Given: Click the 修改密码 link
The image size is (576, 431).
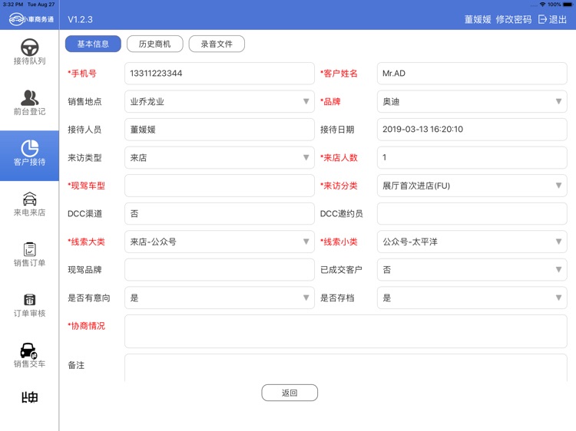Looking at the screenshot, I should pos(513,19).
